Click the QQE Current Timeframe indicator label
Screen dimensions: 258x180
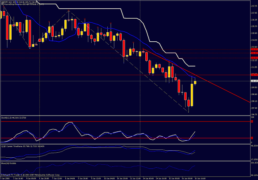click(x=22, y=146)
